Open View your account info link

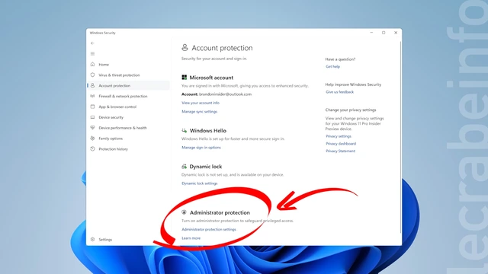pos(201,103)
